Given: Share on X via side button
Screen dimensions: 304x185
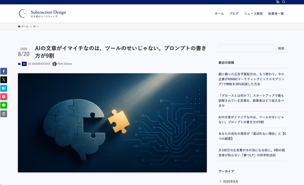Looking at the screenshot, I should 4,80.
